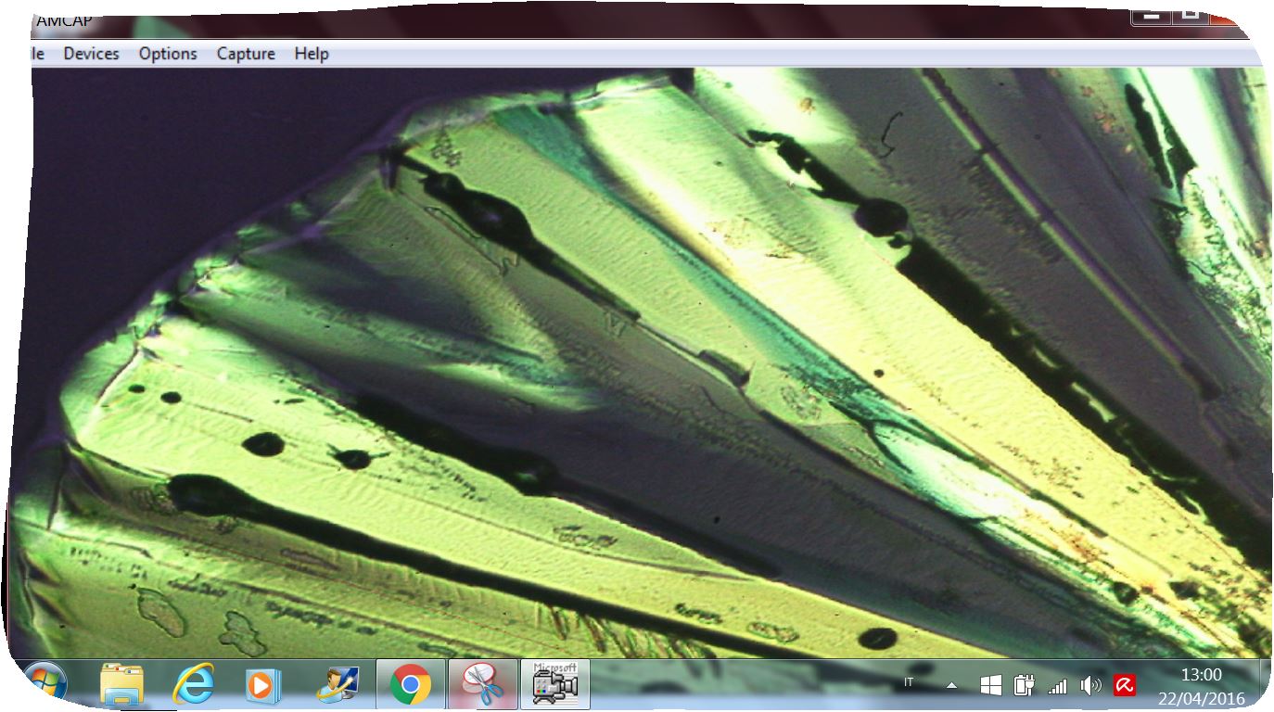Show hidden system tray icons
The height and width of the screenshot is (712, 1274).
951,685
